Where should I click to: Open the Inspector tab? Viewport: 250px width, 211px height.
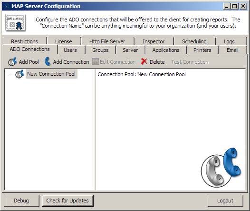(154, 41)
